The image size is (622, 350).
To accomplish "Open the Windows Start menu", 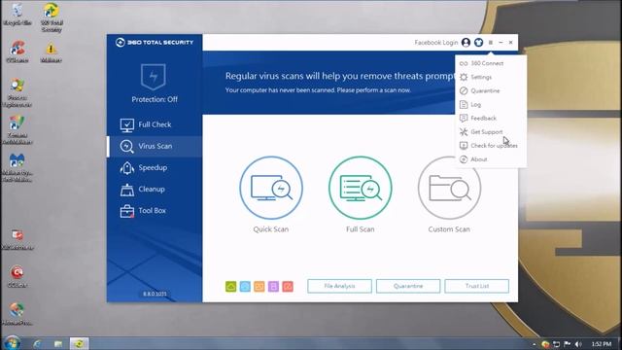I will [x=12, y=343].
